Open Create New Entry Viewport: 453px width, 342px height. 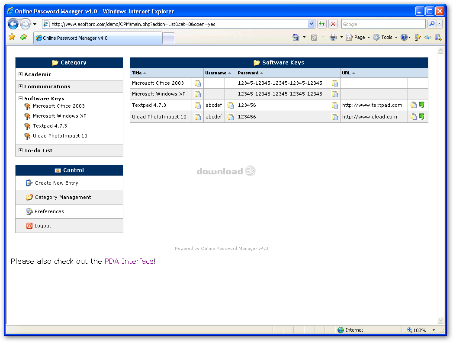(x=56, y=183)
